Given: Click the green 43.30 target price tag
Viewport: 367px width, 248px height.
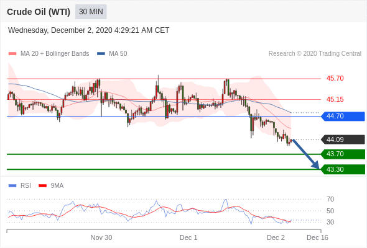Looking at the screenshot, I should pos(343,169).
